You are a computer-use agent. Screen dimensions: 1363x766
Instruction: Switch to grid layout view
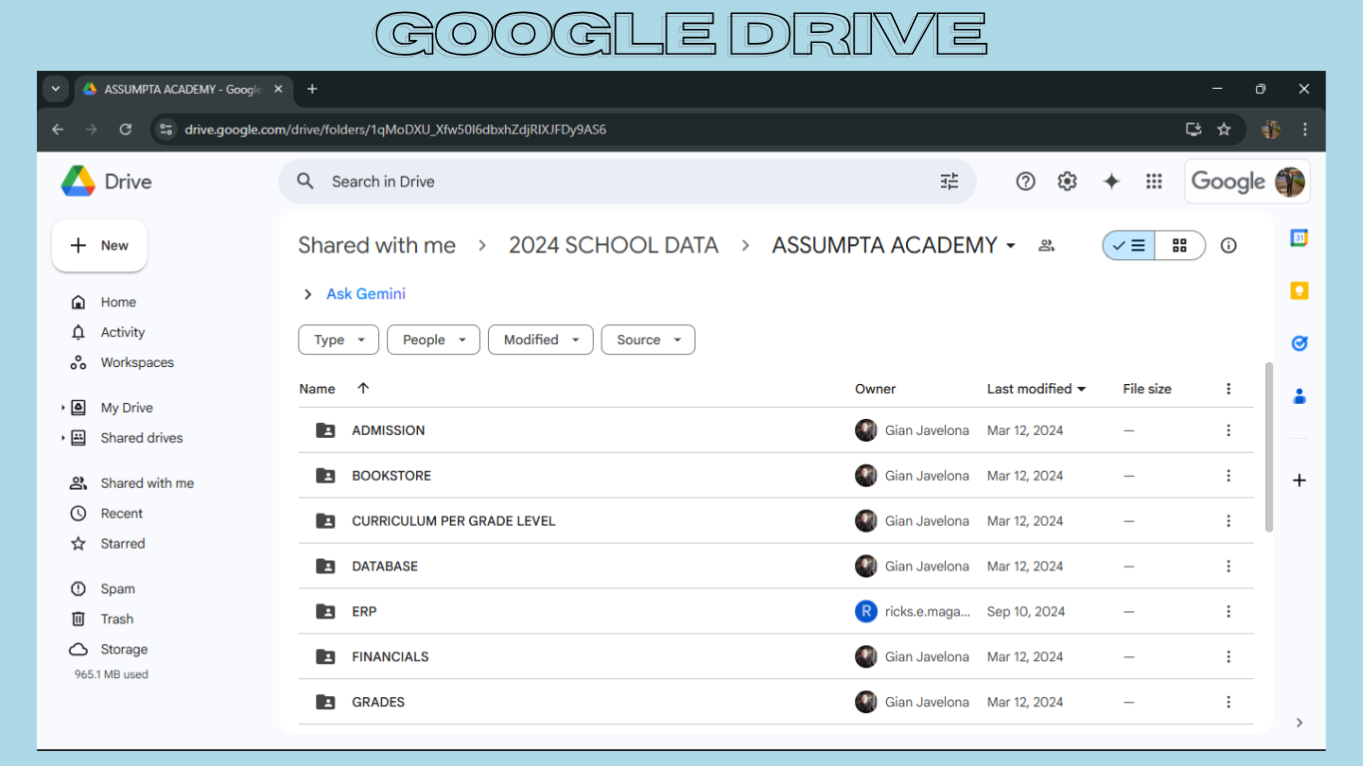pos(1180,245)
